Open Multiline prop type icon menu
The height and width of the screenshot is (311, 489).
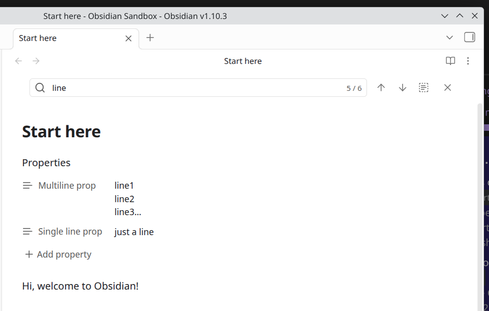tap(27, 186)
